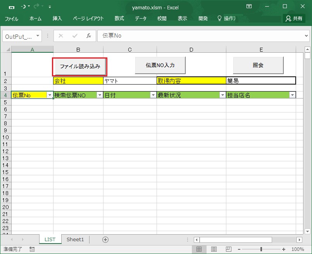This screenshot has height=254, width=312.
Task: Open the 検索伝票NO filter dropdown
Action: [x=100, y=95]
